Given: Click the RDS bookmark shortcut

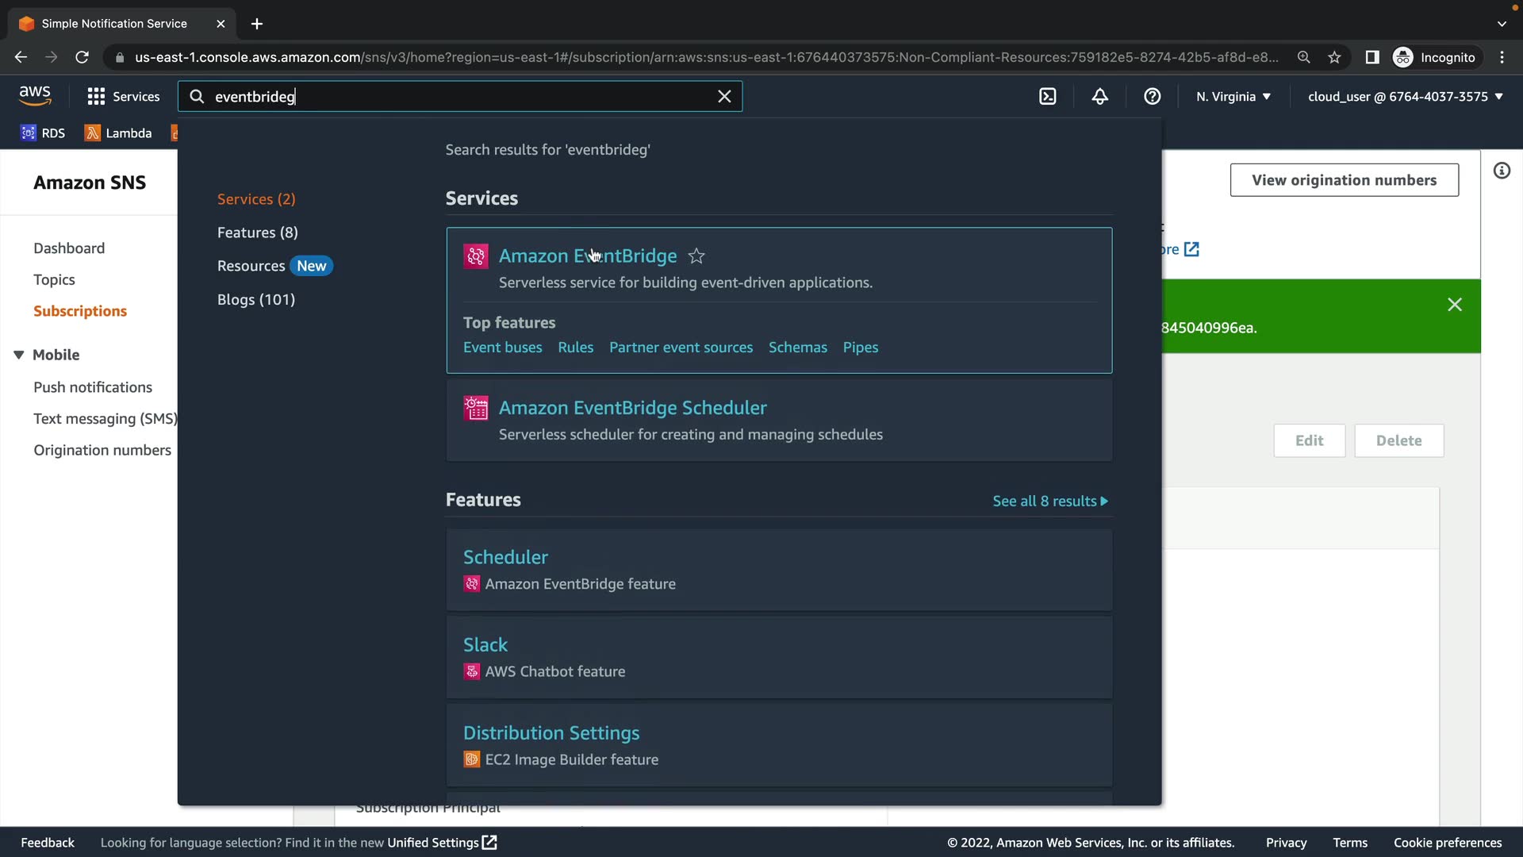Looking at the screenshot, I should tap(43, 133).
